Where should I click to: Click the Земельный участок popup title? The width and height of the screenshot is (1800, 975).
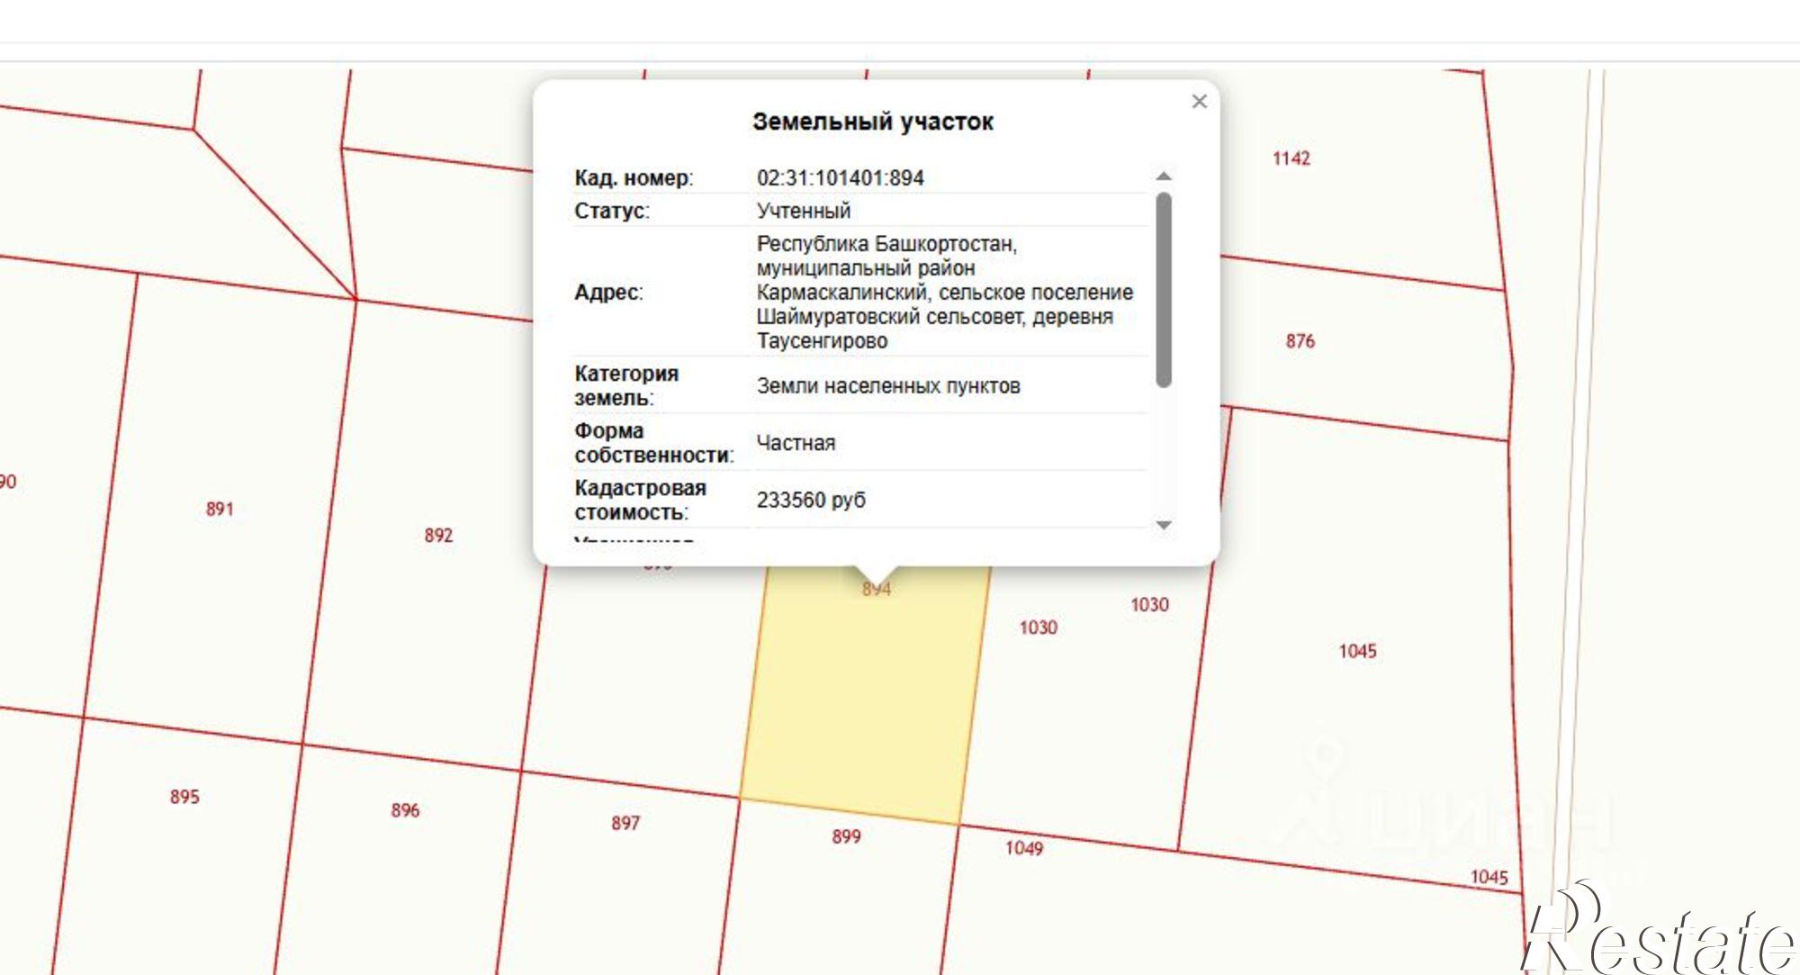coord(873,122)
